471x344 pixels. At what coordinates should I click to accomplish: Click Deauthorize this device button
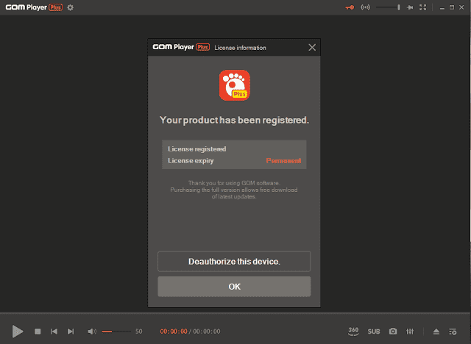click(234, 262)
